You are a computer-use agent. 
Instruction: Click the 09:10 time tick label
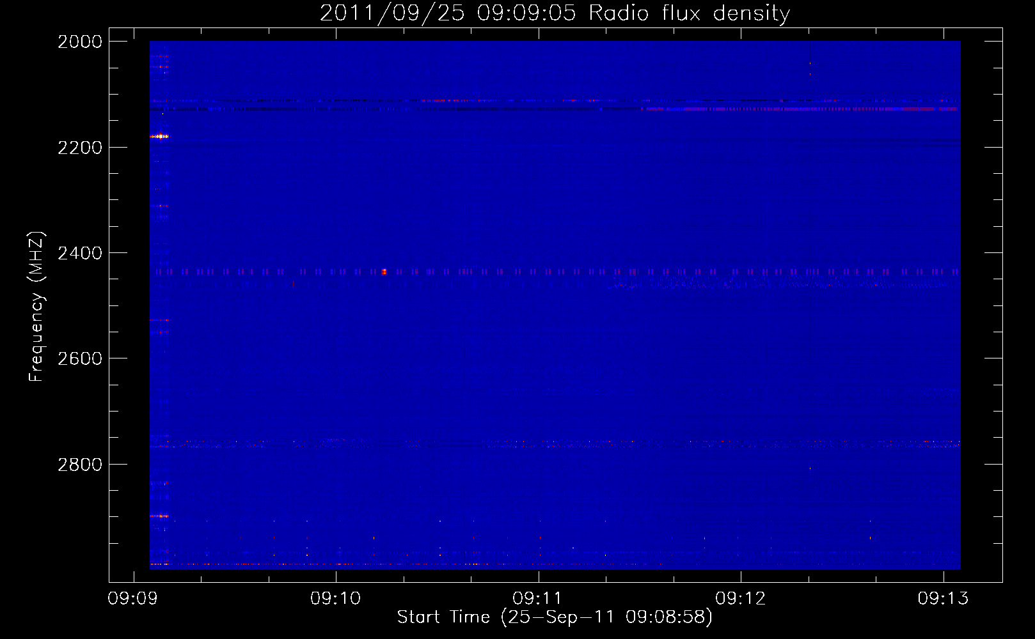pyautogui.click(x=335, y=599)
